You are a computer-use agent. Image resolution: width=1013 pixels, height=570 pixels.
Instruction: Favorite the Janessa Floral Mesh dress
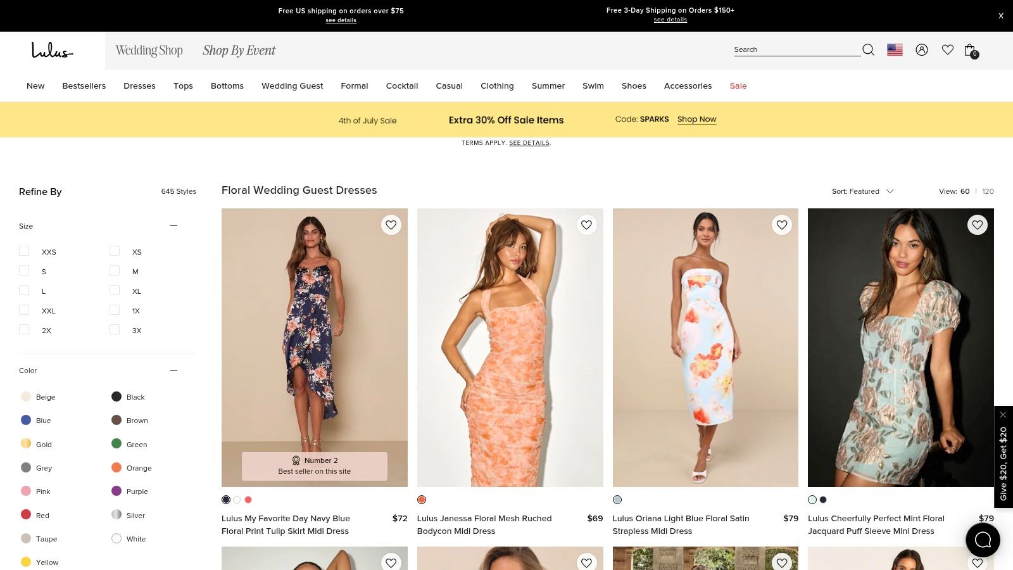tap(587, 225)
